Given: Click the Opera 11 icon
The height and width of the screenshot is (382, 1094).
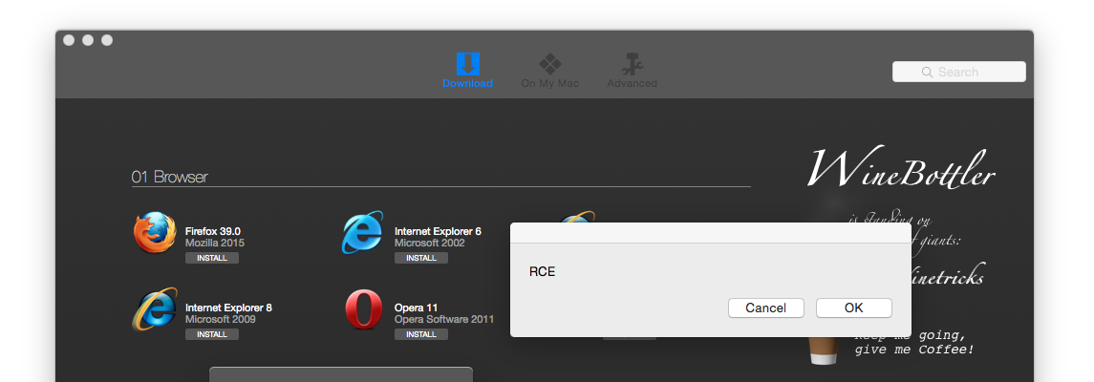Looking at the screenshot, I should click(x=363, y=308).
